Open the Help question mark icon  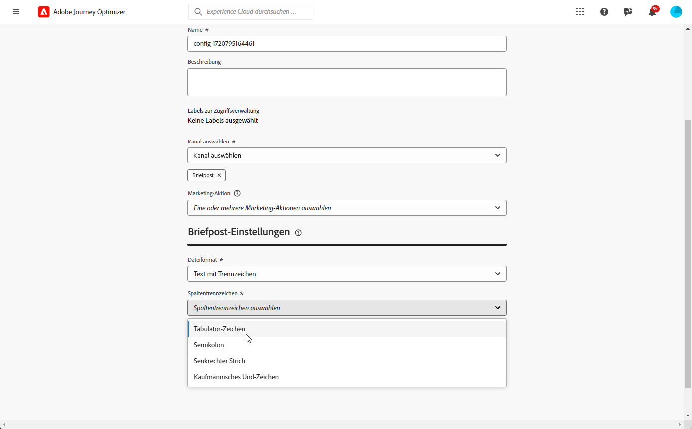604,12
